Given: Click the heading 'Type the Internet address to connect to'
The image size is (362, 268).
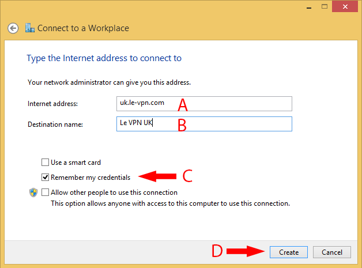Looking at the screenshot, I should point(104,58).
